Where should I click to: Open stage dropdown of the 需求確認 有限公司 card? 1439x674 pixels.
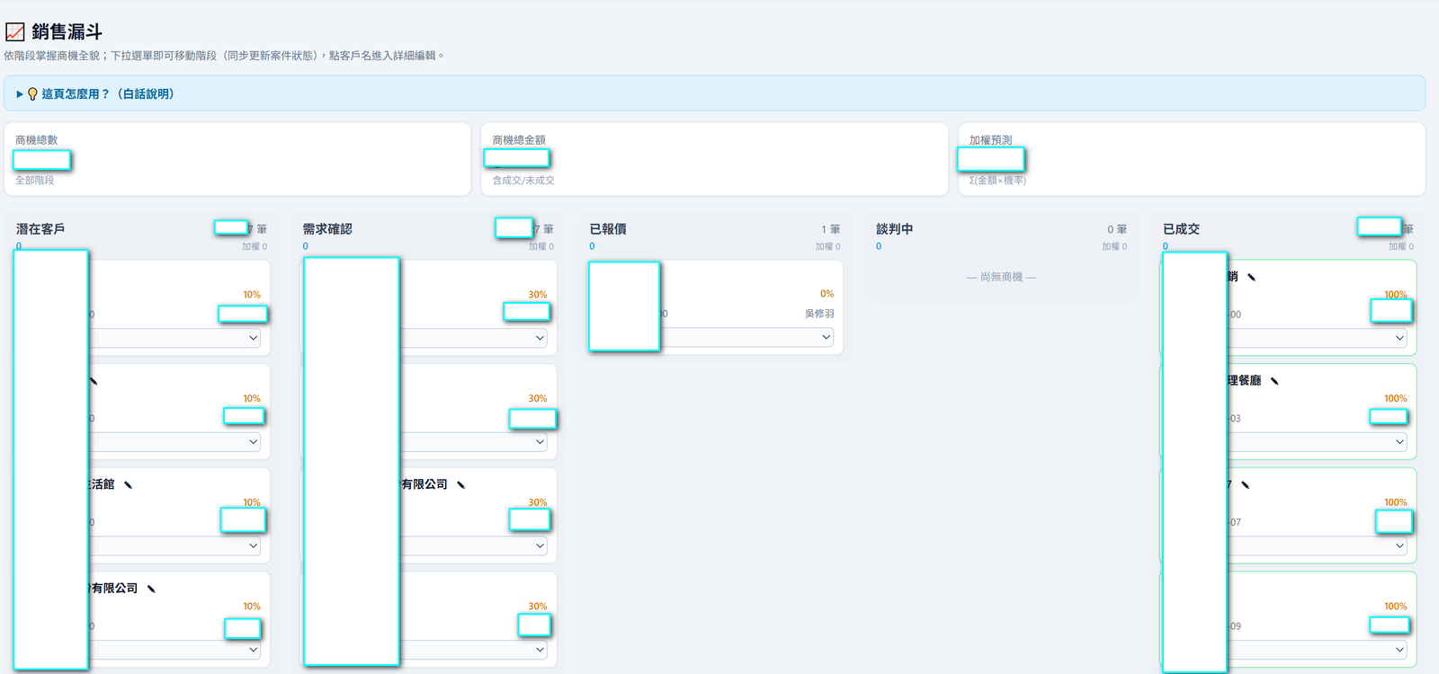tap(473, 545)
